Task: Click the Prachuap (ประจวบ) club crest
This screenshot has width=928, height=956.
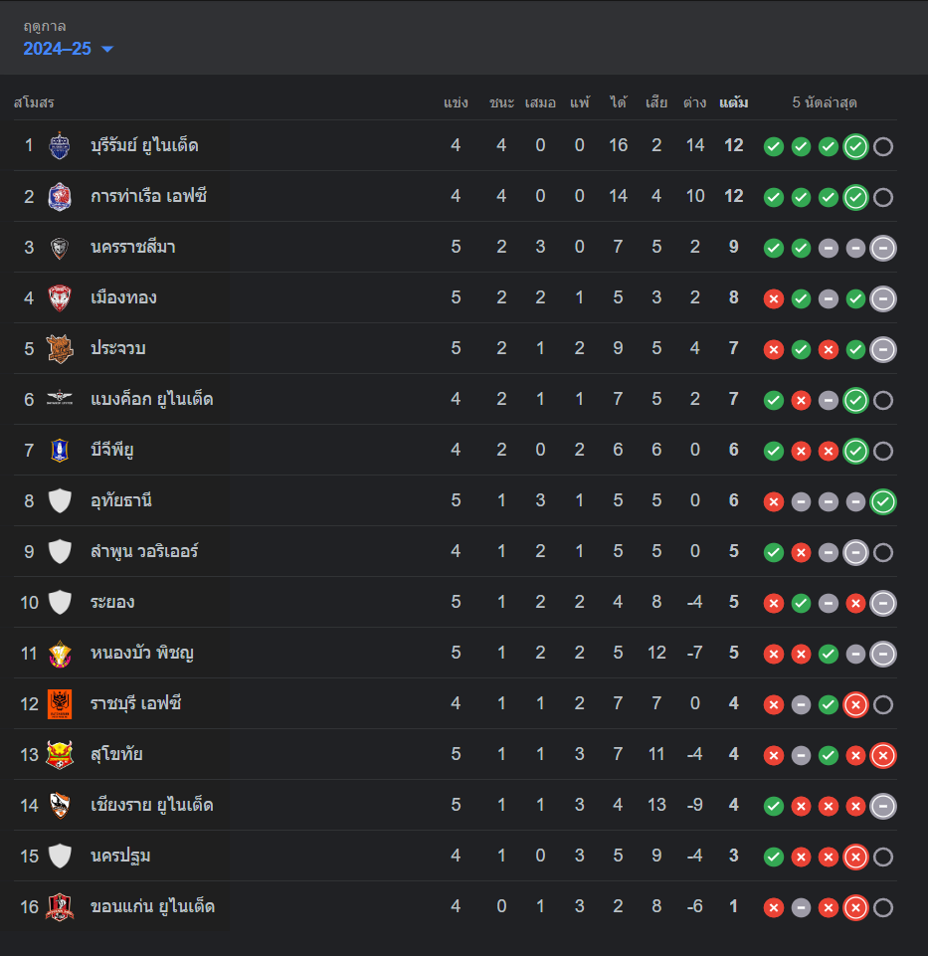Action: point(60,348)
